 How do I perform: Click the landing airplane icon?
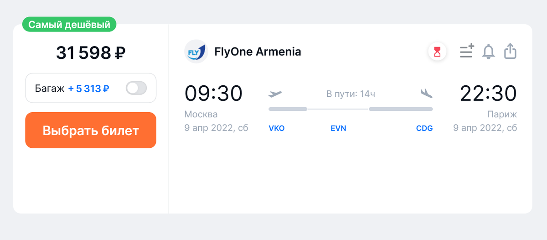coord(426,94)
